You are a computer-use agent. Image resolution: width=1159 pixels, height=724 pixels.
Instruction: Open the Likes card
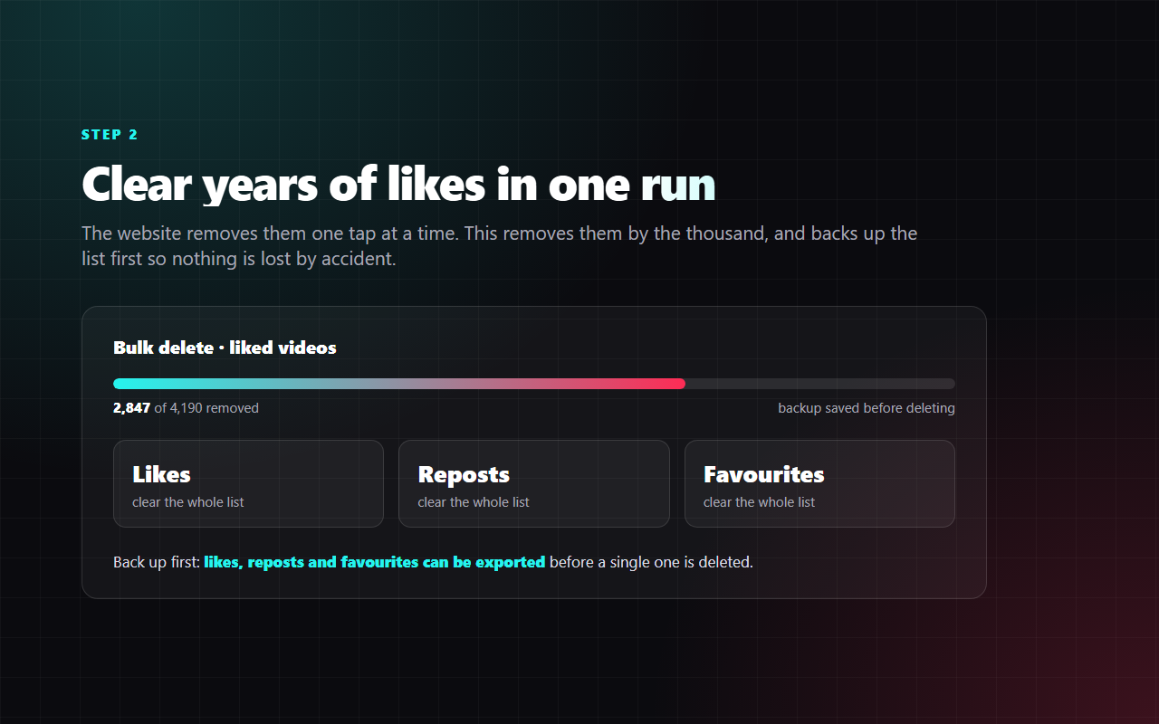(248, 483)
